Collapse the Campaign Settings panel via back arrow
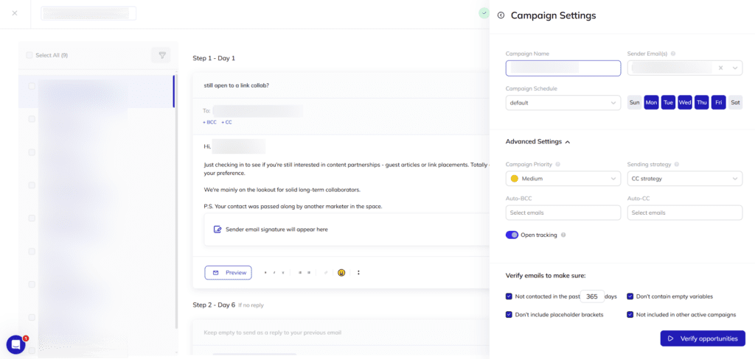This screenshot has width=755, height=359. [x=501, y=15]
